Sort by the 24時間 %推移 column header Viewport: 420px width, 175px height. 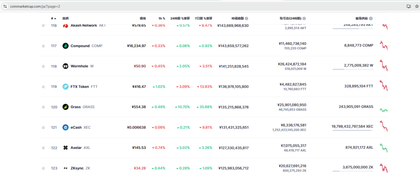(x=180, y=18)
